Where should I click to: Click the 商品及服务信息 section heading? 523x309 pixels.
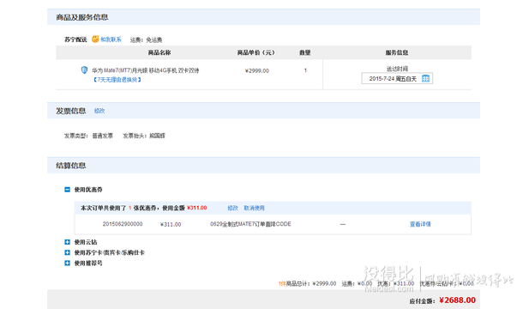coord(82,17)
